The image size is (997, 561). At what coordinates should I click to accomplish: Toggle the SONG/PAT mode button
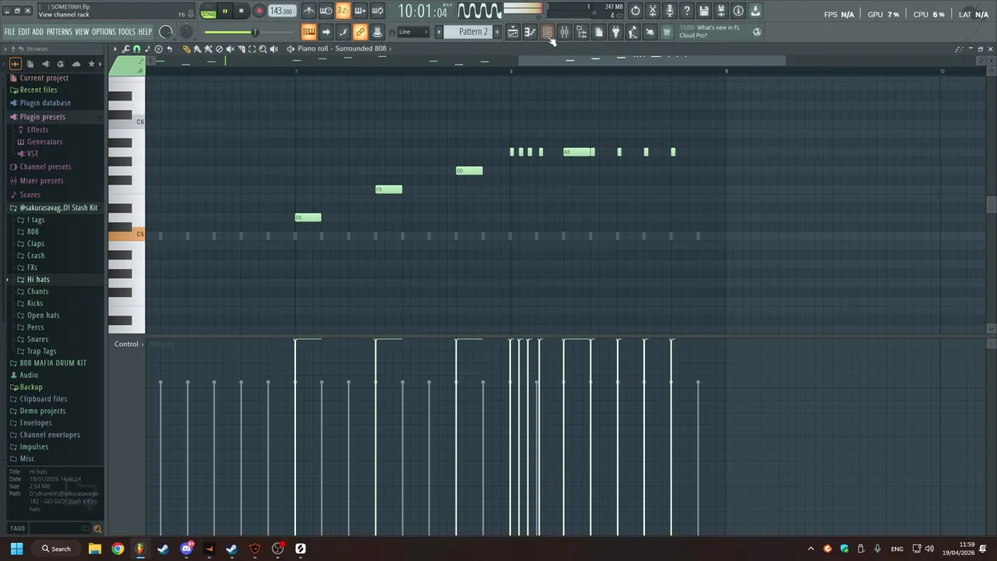(208, 11)
